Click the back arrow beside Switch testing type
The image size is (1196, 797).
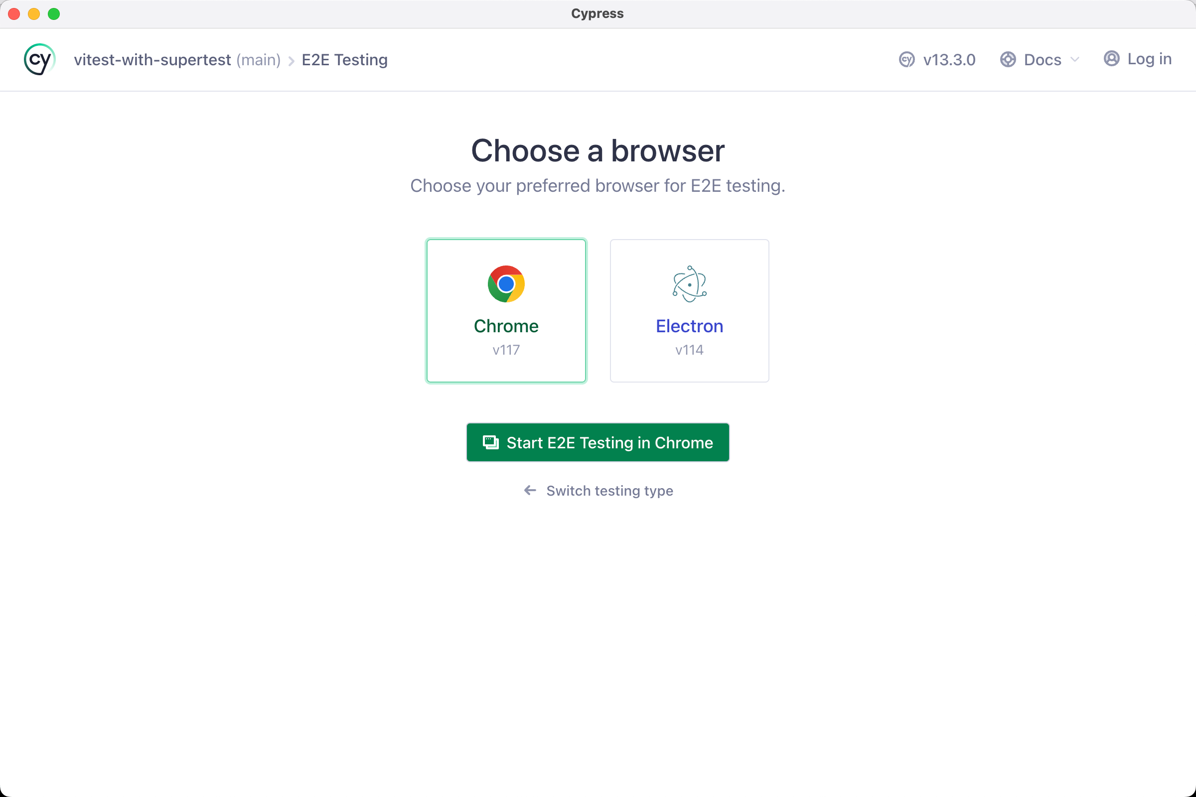pos(530,490)
